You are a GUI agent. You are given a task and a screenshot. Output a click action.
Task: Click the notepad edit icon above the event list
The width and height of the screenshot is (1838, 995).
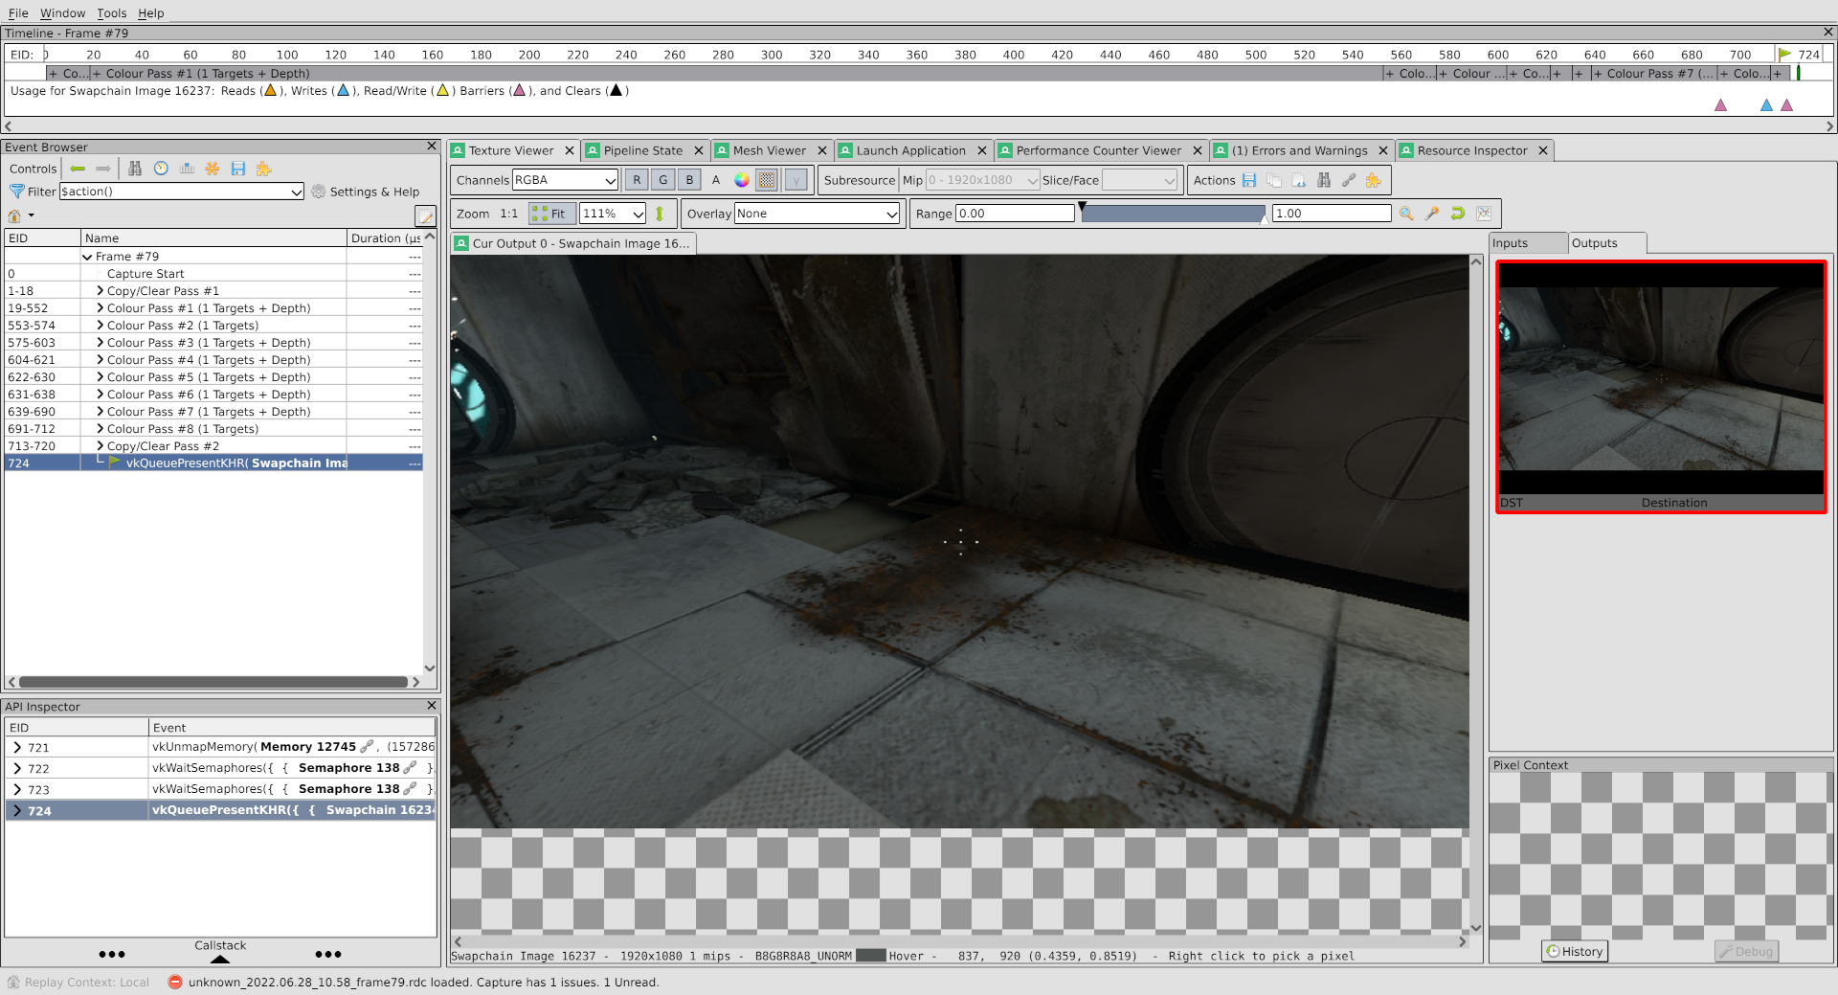click(x=425, y=216)
